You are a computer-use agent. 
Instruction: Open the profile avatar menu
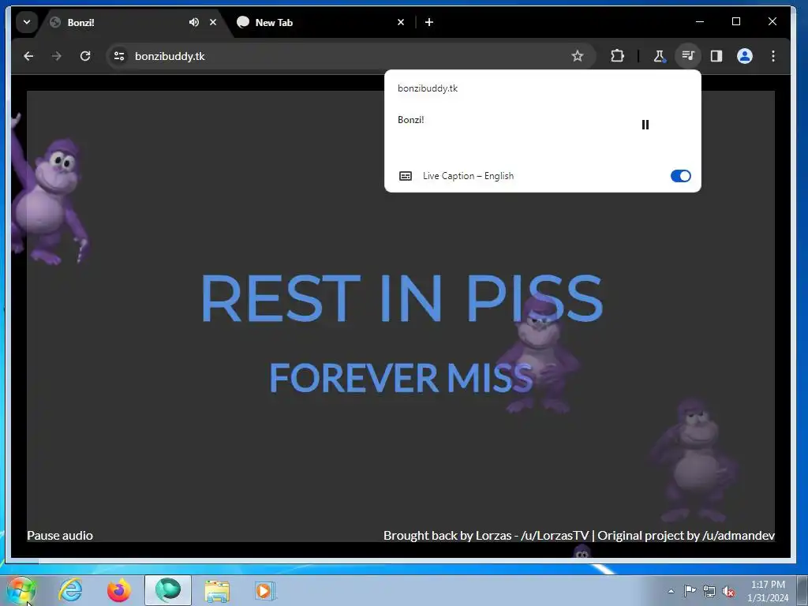pos(745,56)
